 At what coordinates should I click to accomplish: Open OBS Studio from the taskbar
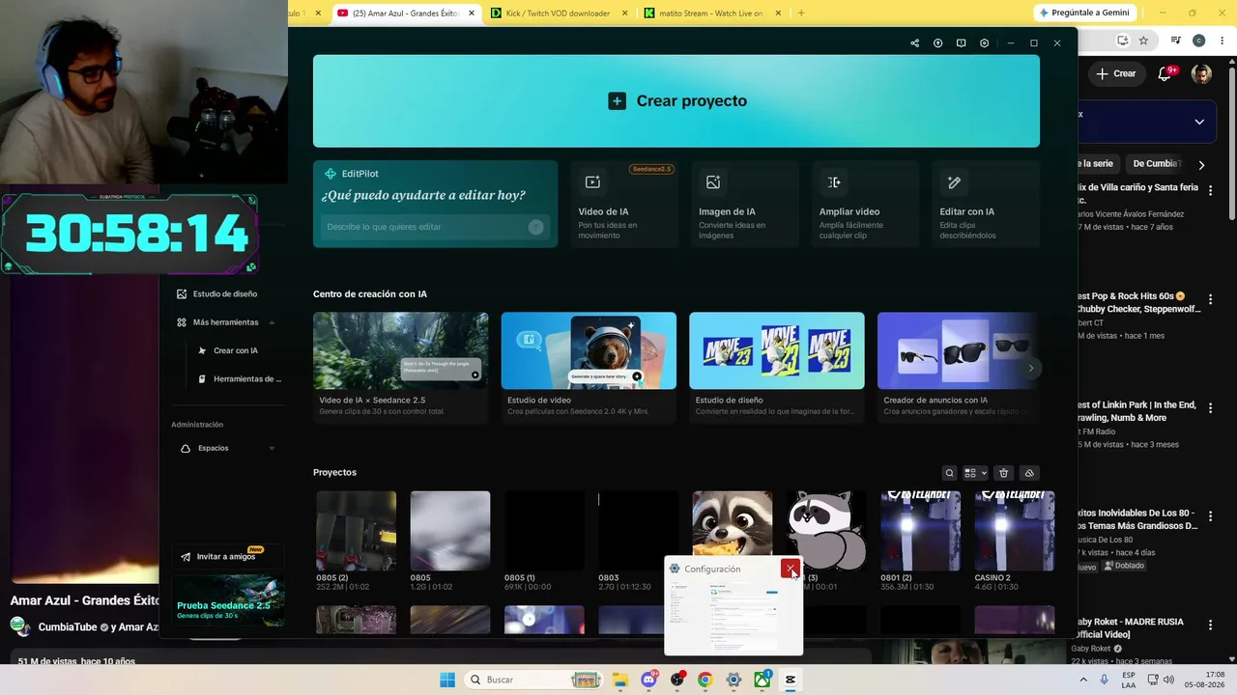676,680
